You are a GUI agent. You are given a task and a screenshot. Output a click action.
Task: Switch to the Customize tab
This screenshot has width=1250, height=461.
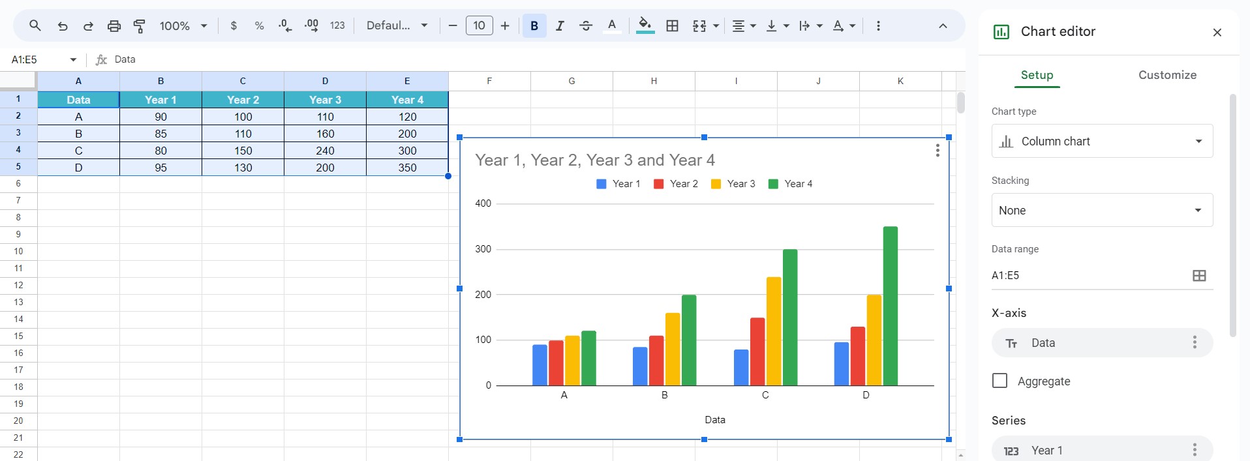1167,75
